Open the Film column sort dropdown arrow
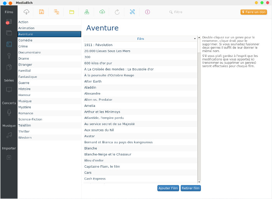This screenshot has width=272, height=199. pyautogui.click(x=195, y=39)
